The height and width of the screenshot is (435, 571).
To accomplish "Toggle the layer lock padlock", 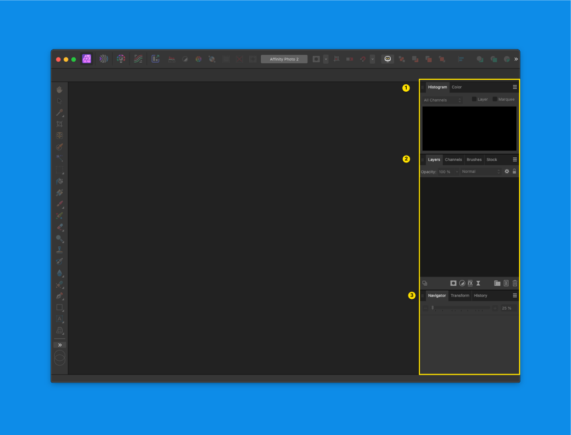I will coord(514,171).
